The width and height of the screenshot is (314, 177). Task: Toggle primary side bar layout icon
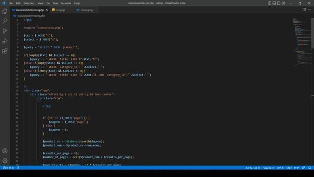pyautogui.click(x=269, y=3)
